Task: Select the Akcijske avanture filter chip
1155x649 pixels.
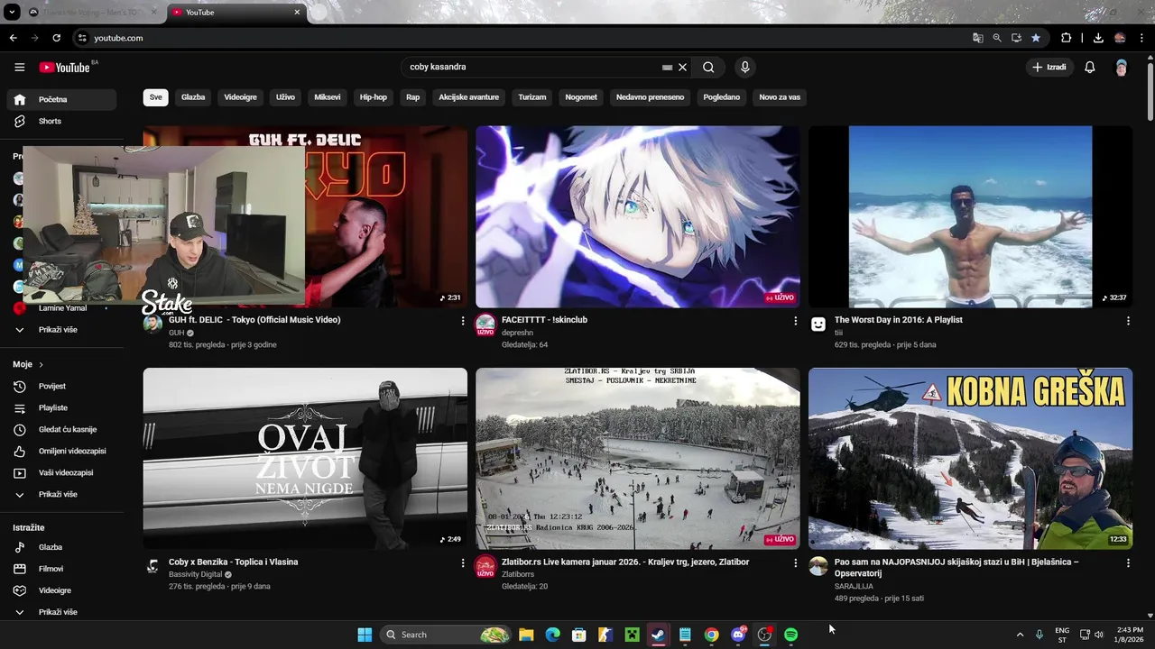Action: (469, 97)
